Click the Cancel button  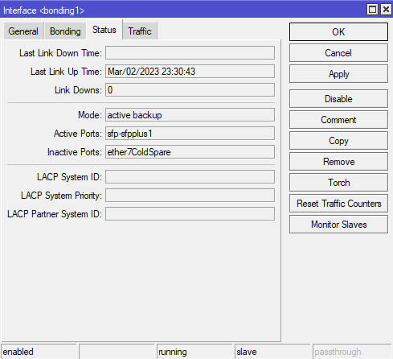tap(338, 53)
